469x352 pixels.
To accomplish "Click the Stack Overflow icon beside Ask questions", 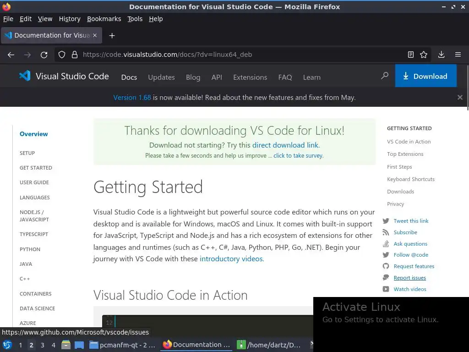I will coord(386,244).
